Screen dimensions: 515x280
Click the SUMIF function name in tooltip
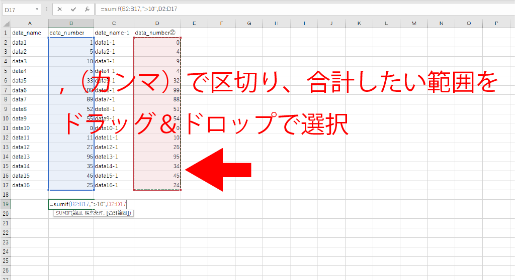point(62,213)
